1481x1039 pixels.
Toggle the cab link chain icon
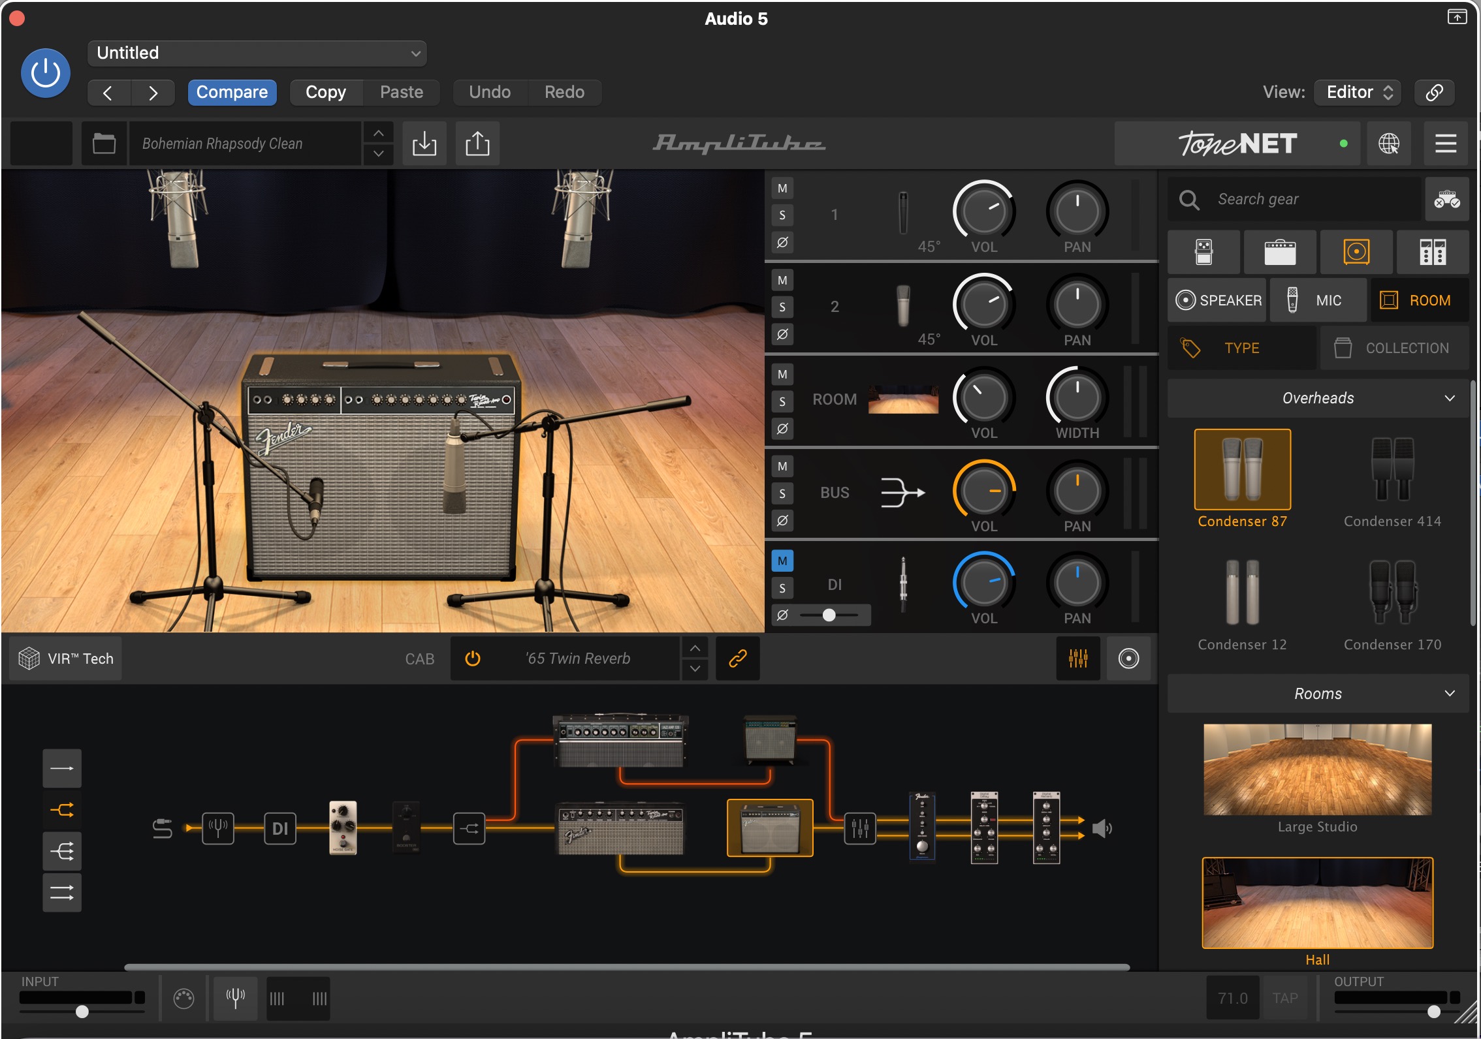(x=738, y=659)
